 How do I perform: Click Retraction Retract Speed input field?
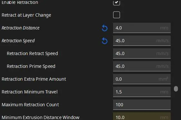(142, 53)
